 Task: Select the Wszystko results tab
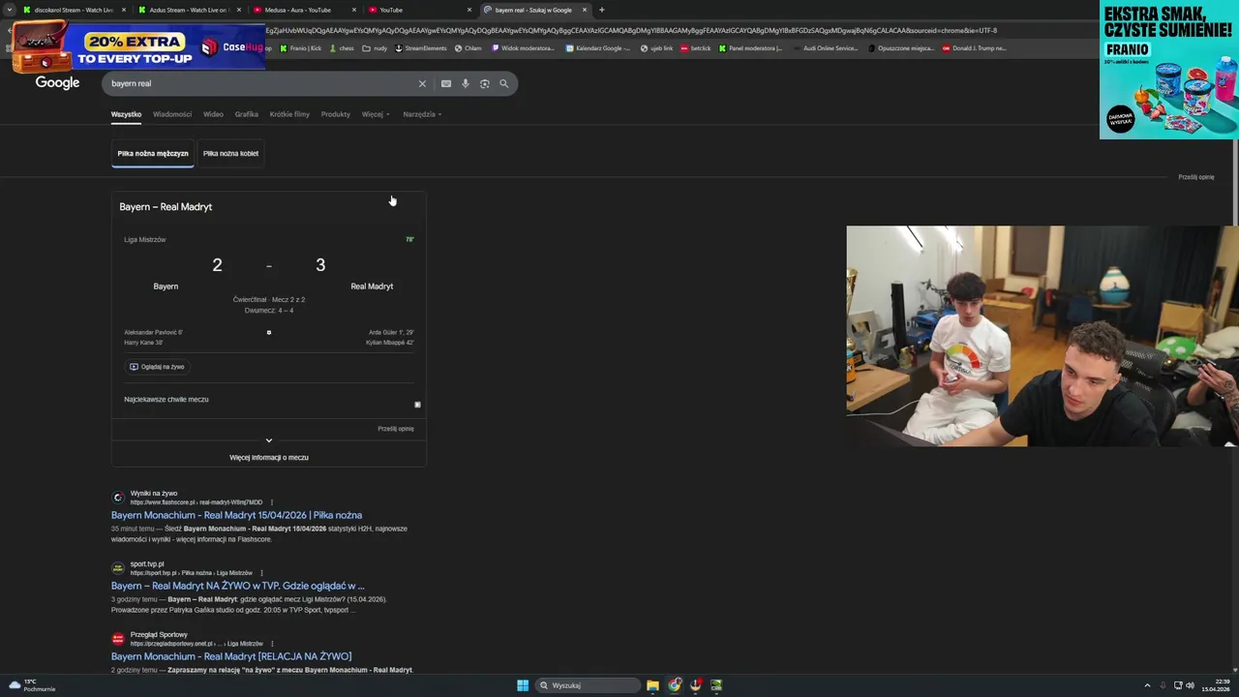click(x=126, y=114)
